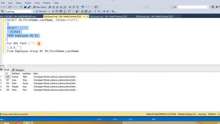
Task: Select Results to File icon
Action: (x=90, y=11)
